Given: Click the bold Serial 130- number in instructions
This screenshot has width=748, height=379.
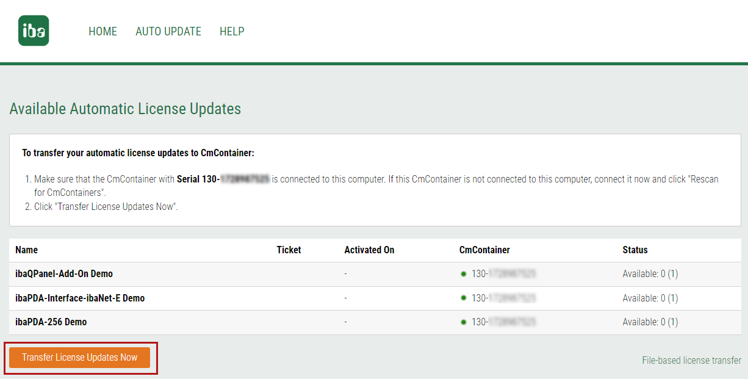Looking at the screenshot, I should 223,179.
